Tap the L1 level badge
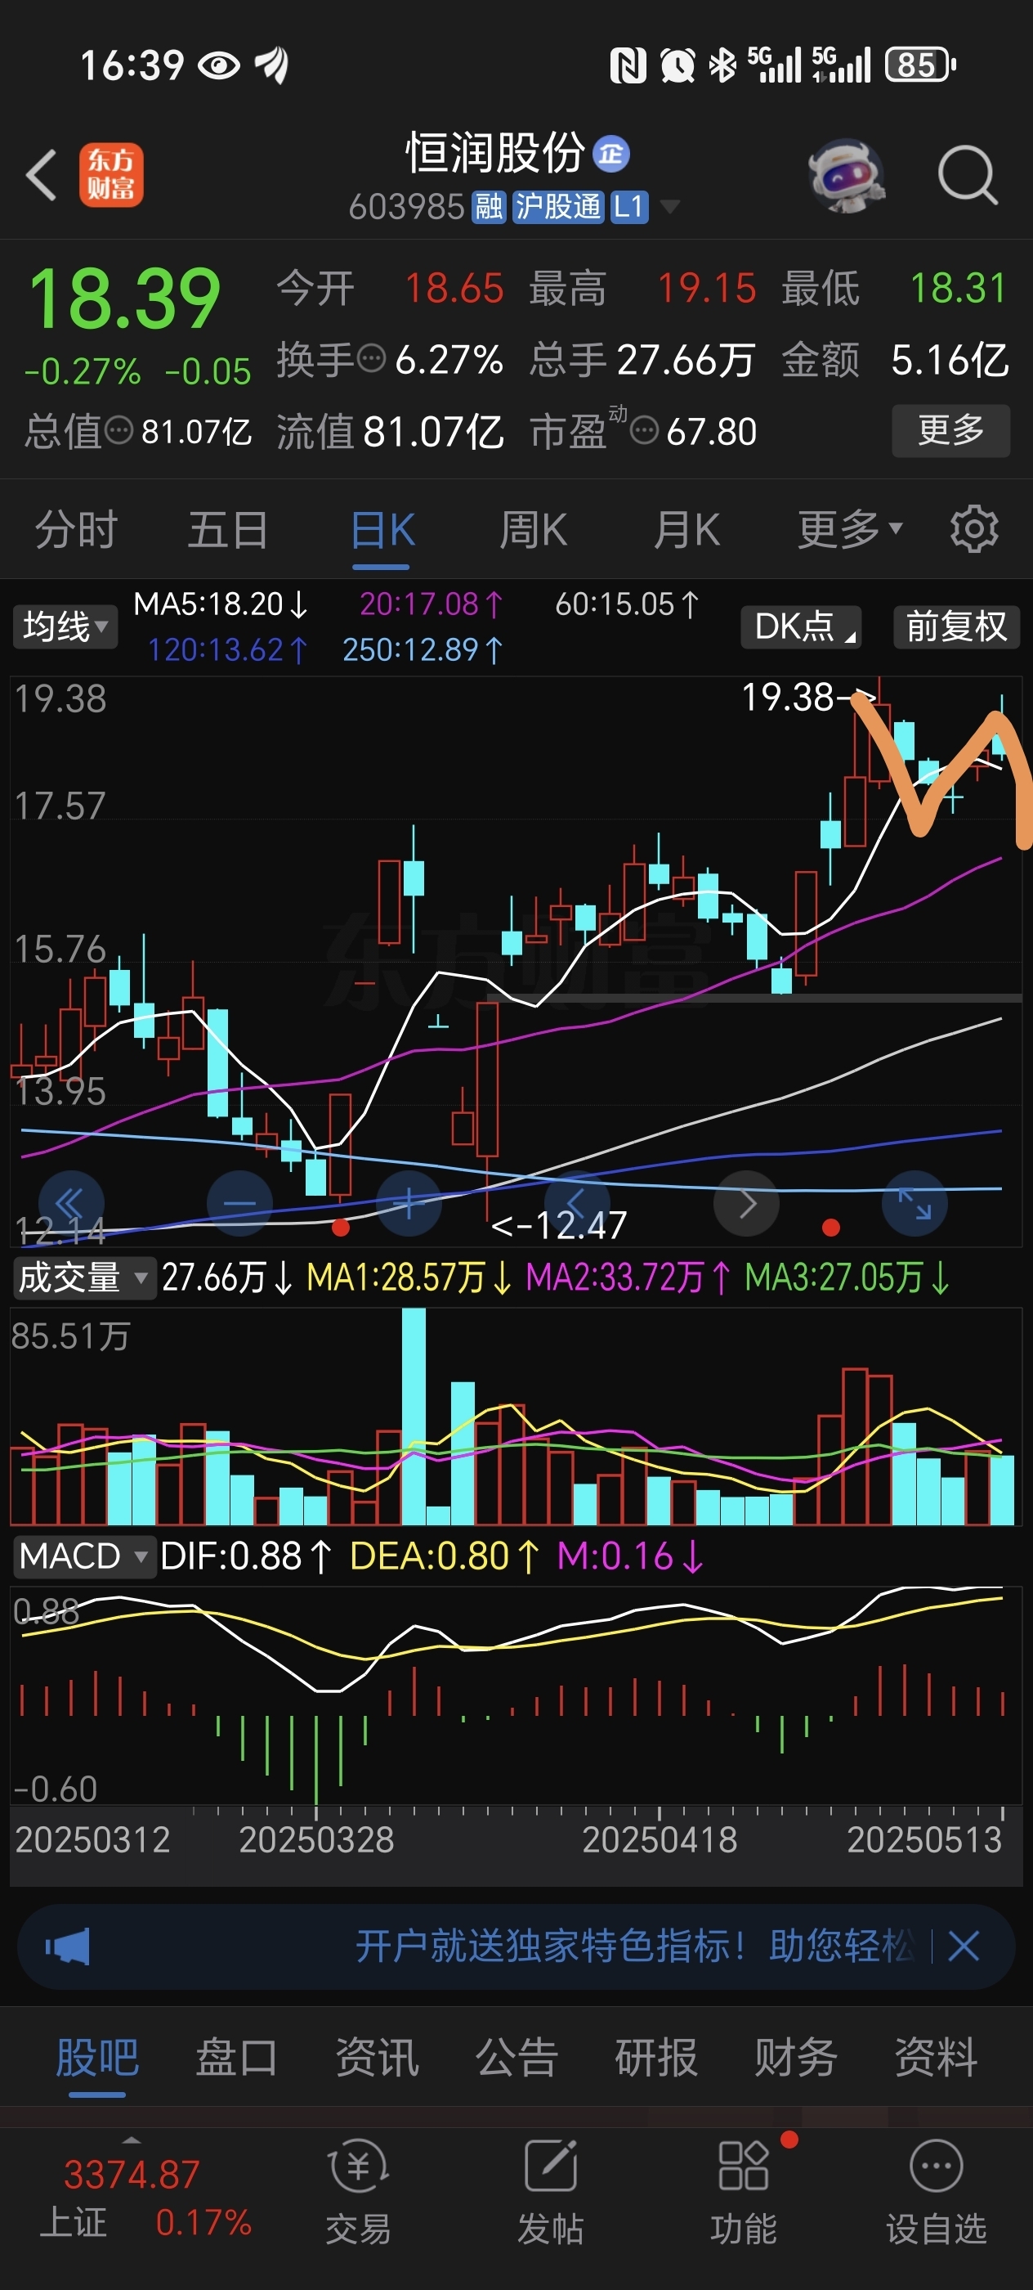Screen dimensions: 1033x2290 click(x=628, y=207)
